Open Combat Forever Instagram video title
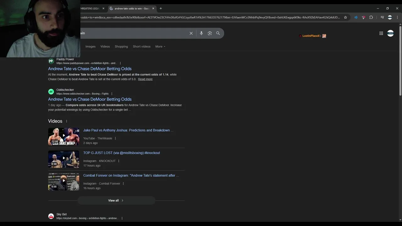 (x=131, y=175)
